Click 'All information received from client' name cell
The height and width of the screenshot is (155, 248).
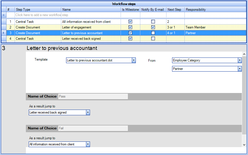point(91,21)
